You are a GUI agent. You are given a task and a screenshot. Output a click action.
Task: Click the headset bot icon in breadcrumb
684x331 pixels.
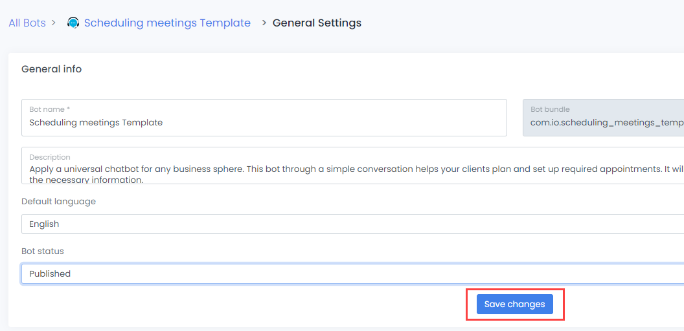[73, 23]
